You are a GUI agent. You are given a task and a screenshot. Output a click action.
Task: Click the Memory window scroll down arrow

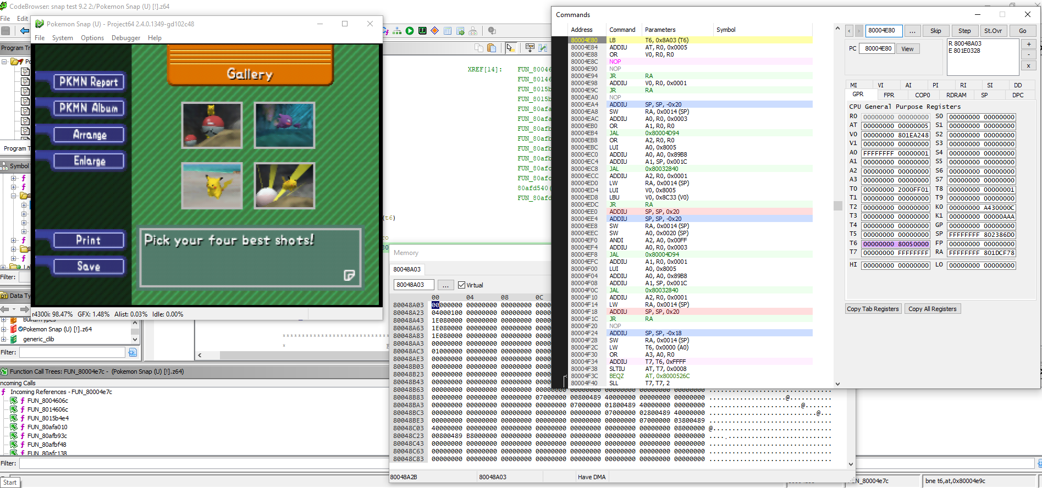(851, 464)
